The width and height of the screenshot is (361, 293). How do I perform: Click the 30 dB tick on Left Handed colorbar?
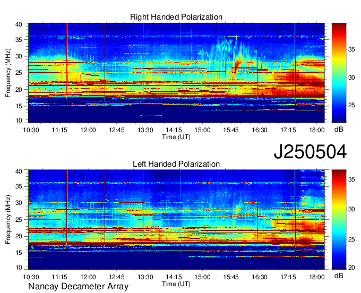(x=351, y=209)
